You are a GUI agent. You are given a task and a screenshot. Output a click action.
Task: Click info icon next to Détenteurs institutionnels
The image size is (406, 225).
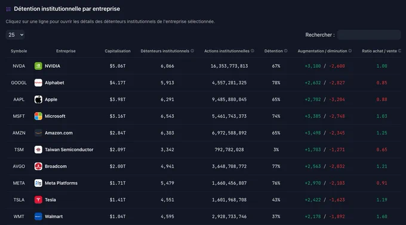click(x=192, y=51)
